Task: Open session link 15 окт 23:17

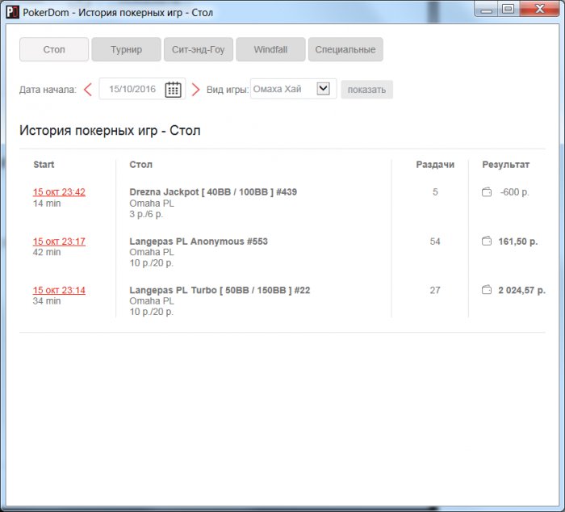Action: [59, 241]
